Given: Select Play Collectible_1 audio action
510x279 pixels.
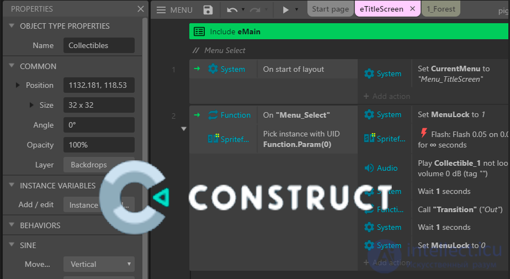Looking at the screenshot, I should (463, 169).
